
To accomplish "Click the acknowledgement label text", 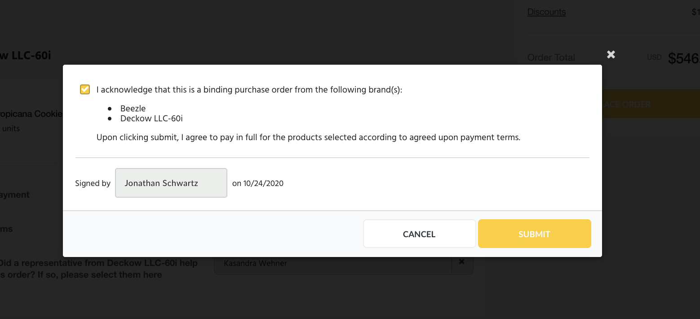I will coord(249,90).
